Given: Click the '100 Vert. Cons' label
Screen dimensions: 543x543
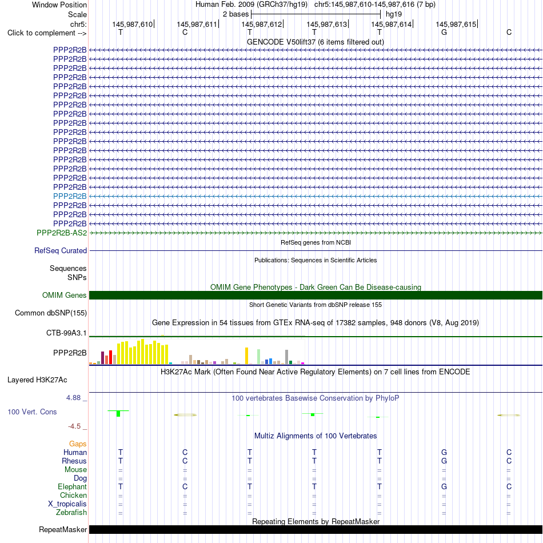Looking at the screenshot, I should point(32,412).
